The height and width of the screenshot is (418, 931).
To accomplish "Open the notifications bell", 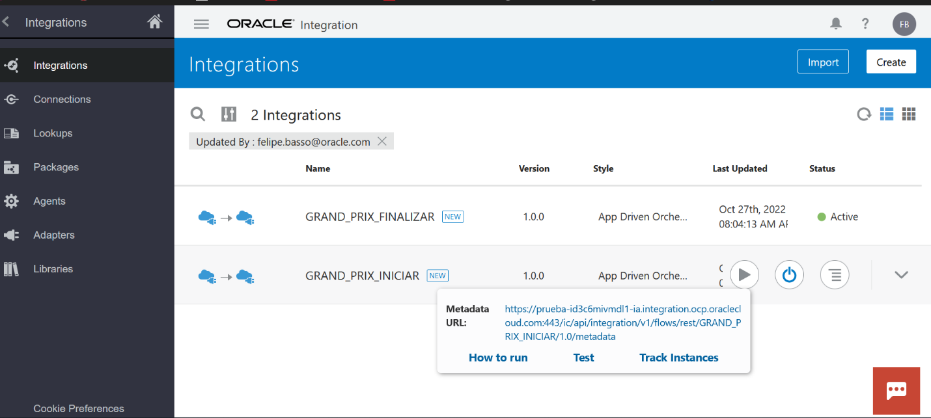I will pos(836,23).
